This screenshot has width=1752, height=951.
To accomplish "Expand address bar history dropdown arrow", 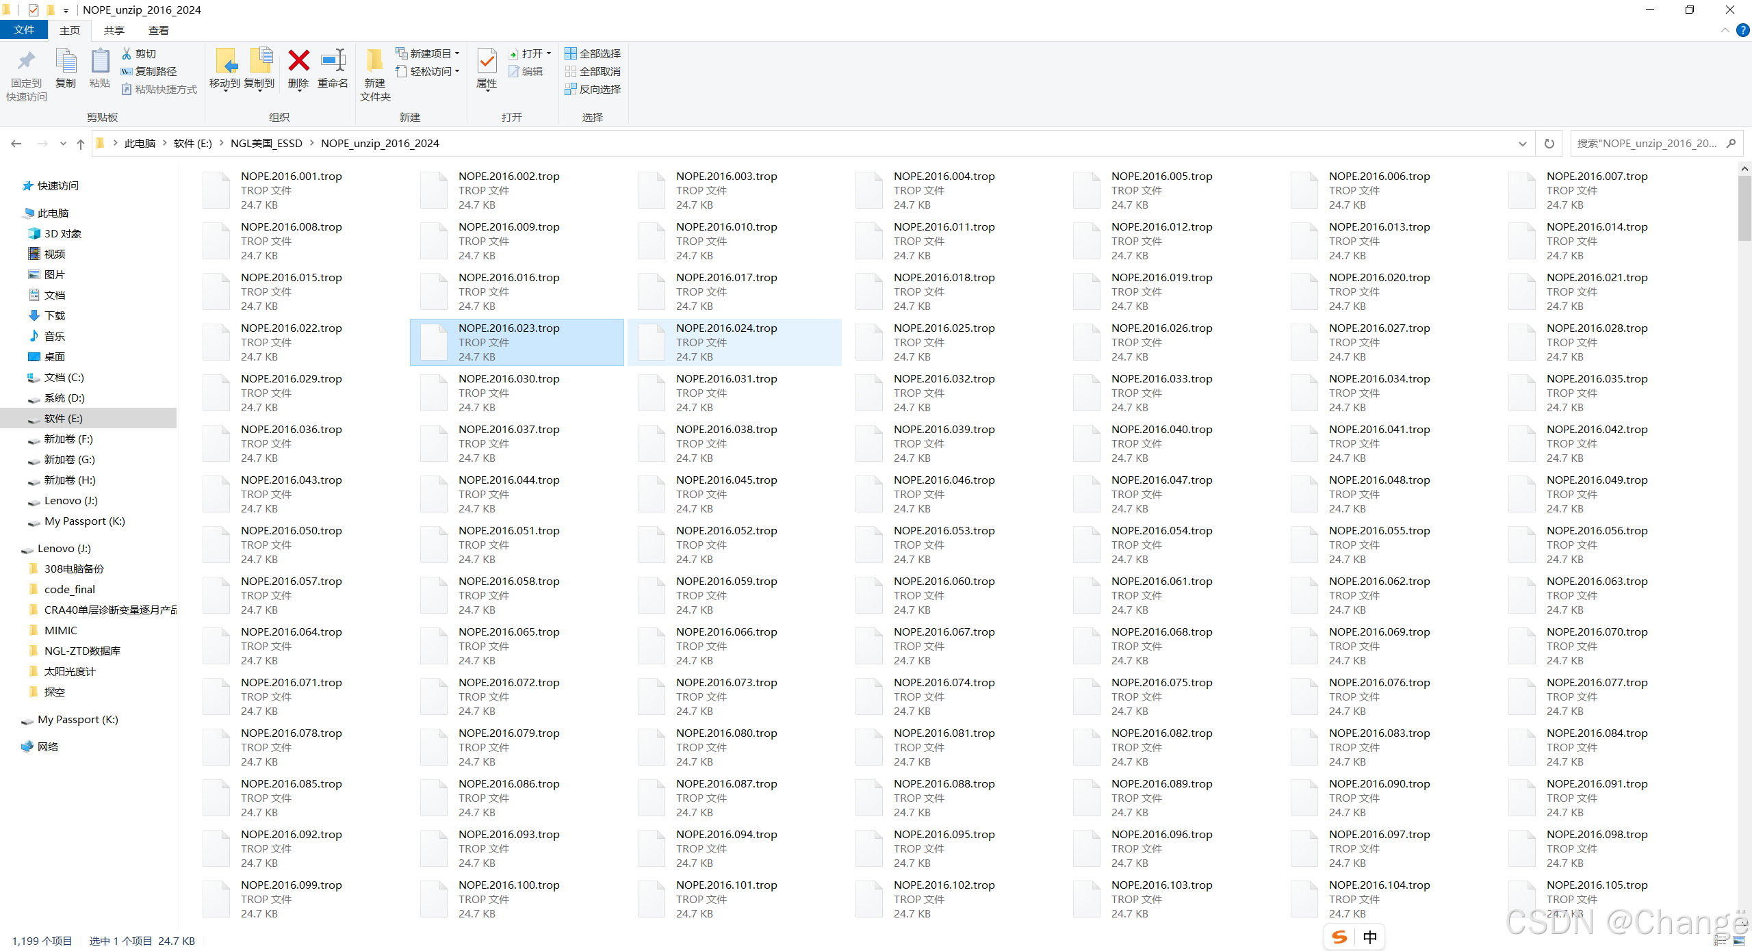I will pos(1523,144).
